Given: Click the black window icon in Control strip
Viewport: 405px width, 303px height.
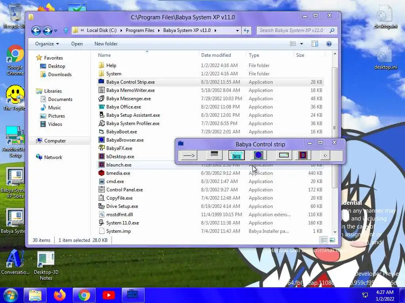Looking at the screenshot, I should click(214, 155).
